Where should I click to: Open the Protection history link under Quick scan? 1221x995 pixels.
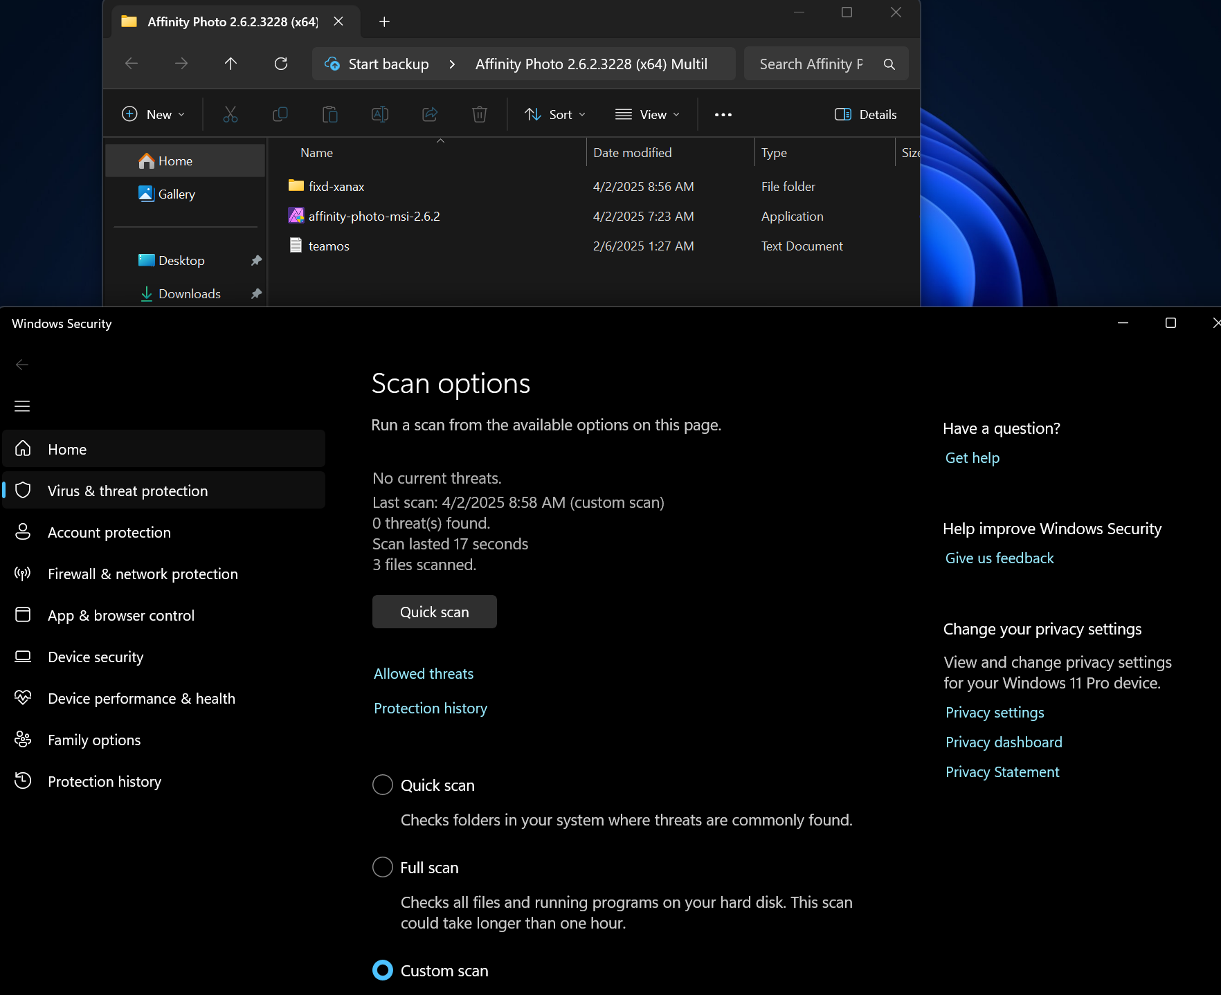[431, 709]
